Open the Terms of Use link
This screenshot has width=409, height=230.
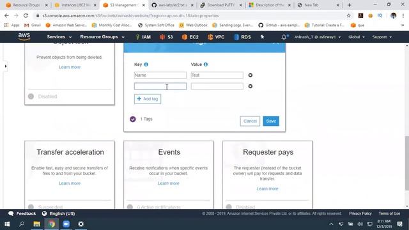point(389,213)
